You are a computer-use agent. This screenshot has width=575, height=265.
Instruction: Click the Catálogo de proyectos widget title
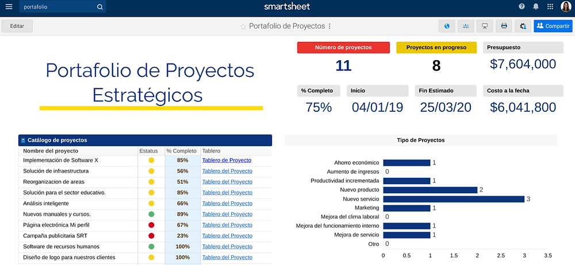point(57,140)
